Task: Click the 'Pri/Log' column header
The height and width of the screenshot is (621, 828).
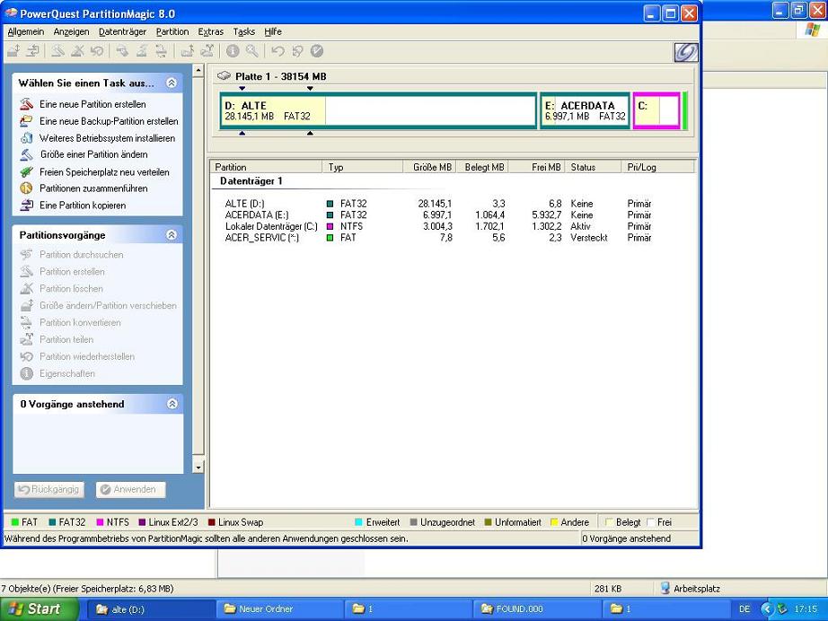Action: coord(657,167)
